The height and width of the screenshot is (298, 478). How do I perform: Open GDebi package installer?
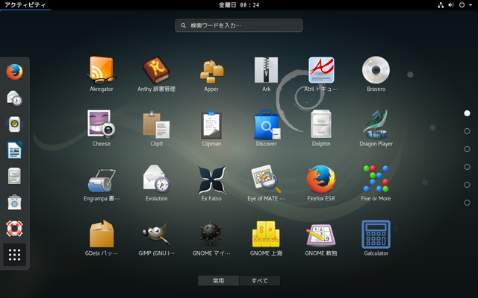click(102, 238)
